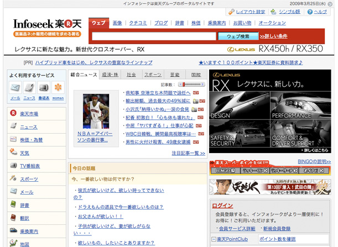
Task: Click the weather sun-cloud icon beside 天気
Action: pos(13,152)
